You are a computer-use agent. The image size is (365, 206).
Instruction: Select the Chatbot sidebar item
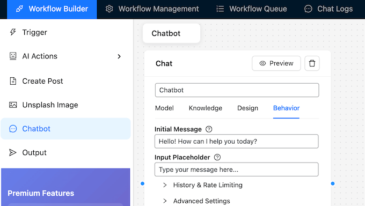click(65, 129)
